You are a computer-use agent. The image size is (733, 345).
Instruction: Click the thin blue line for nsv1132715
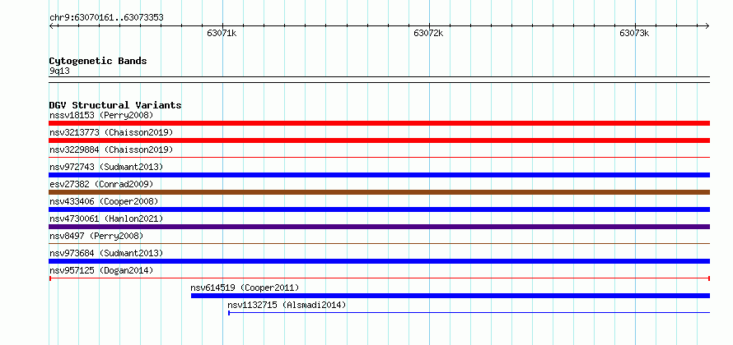point(469,313)
